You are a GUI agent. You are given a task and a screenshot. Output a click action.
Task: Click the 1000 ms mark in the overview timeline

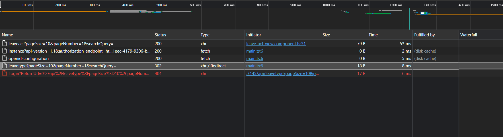pyautogui.click(x=329, y=5)
